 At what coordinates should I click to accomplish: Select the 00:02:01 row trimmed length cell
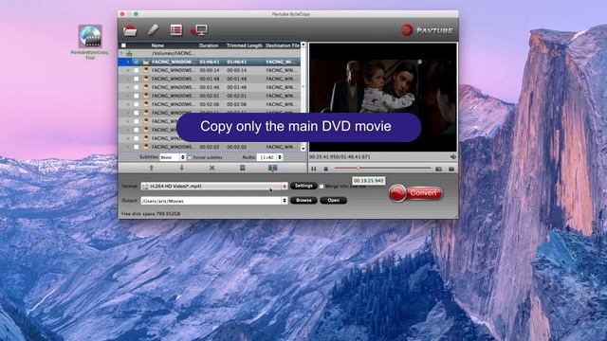pos(236,96)
